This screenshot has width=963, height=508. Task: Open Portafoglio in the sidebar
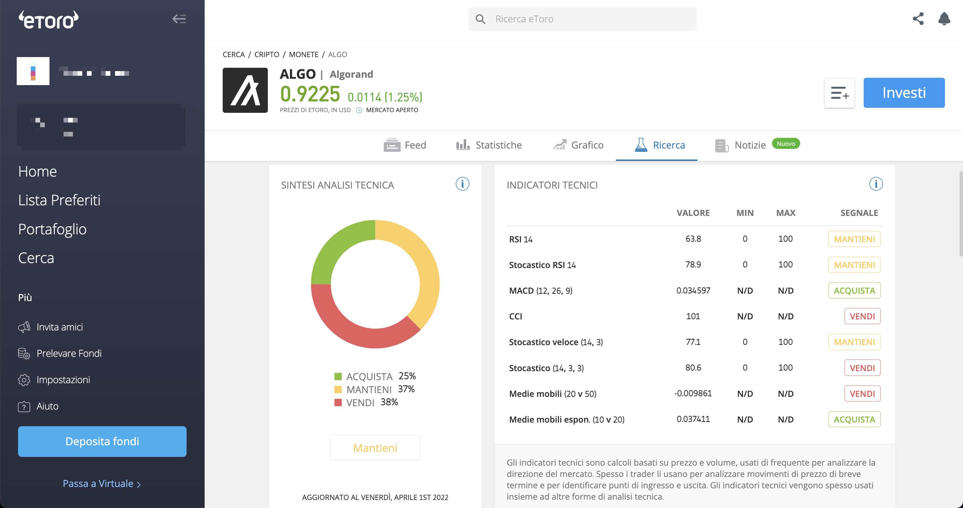(52, 229)
